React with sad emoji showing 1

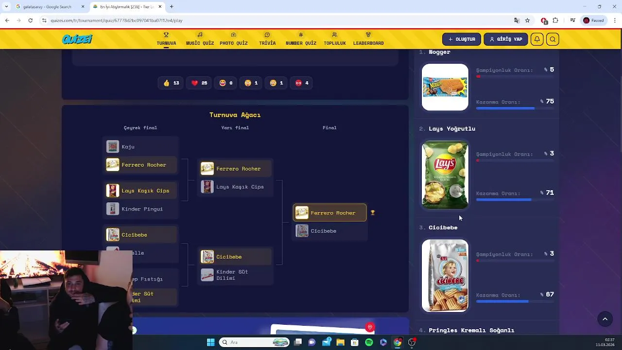point(276,83)
